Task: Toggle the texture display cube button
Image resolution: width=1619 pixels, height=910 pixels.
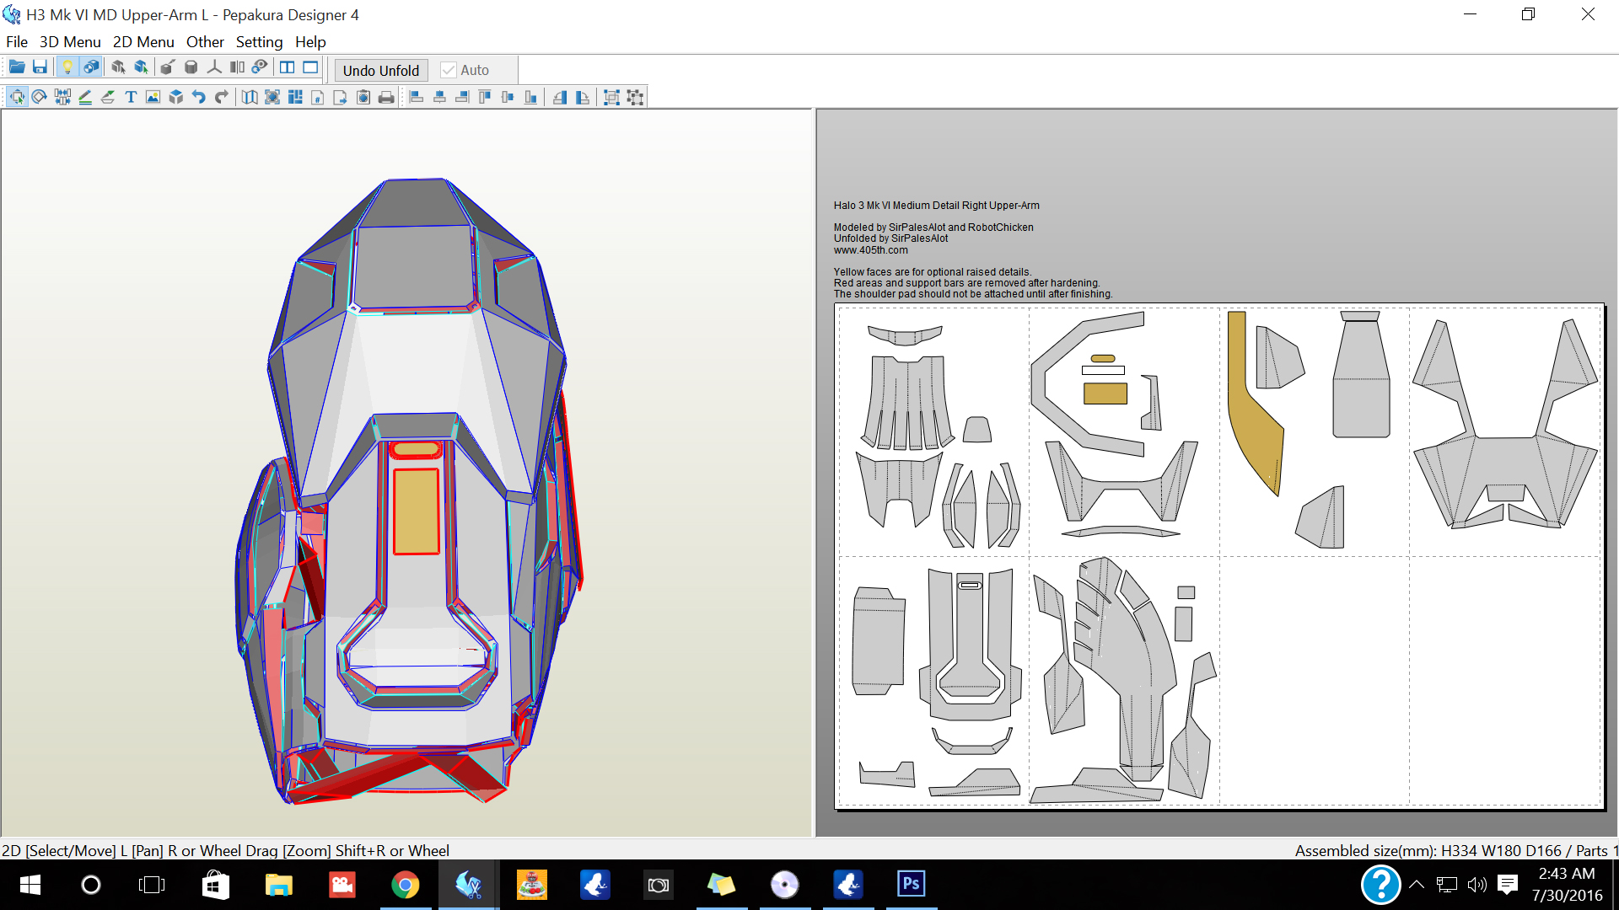Action: click(x=91, y=67)
